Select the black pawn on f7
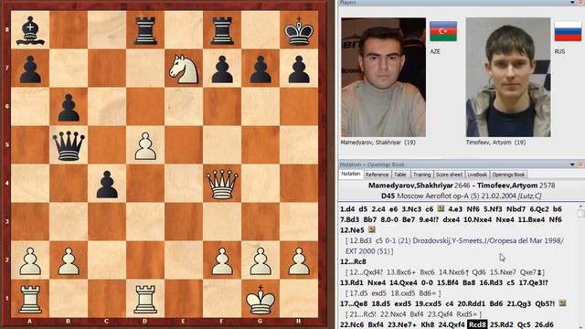This screenshot has width=585, height=329. 222,69
